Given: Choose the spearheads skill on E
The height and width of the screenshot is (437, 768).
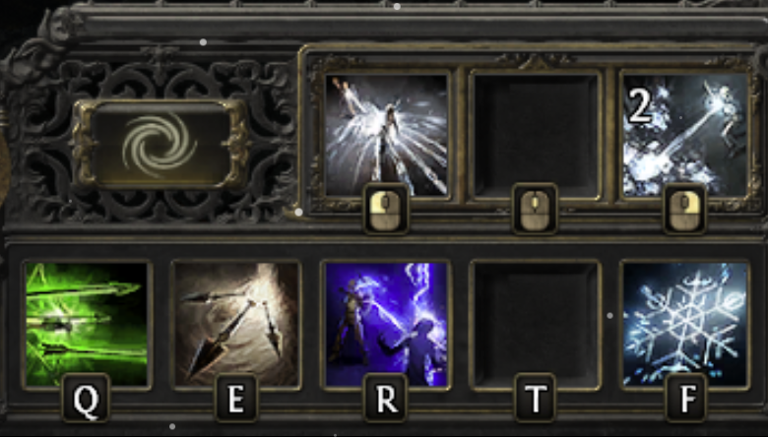Looking at the screenshot, I should click(x=236, y=325).
